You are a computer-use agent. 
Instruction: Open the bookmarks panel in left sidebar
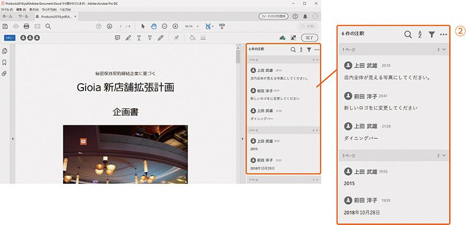(x=4, y=63)
